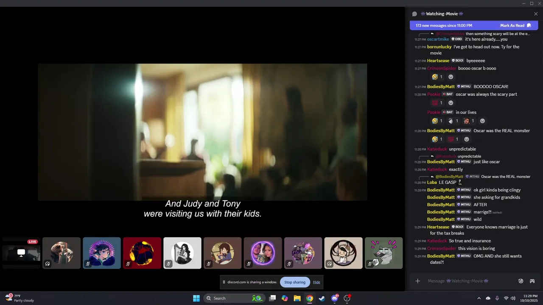
Task: Open Discord app from the taskbar
Action: (x=335, y=298)
